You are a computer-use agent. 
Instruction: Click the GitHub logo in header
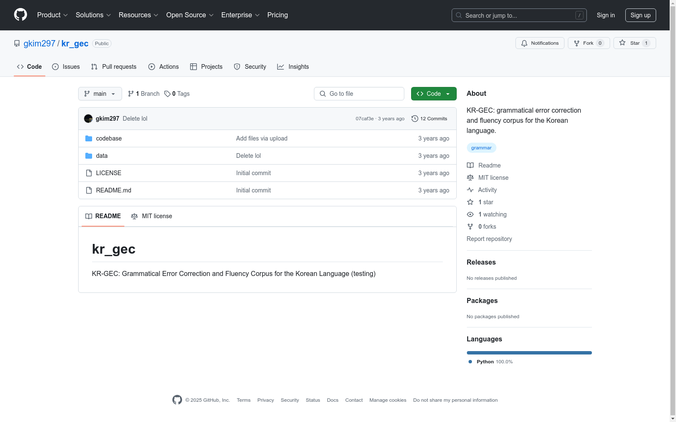click(20, 15)
